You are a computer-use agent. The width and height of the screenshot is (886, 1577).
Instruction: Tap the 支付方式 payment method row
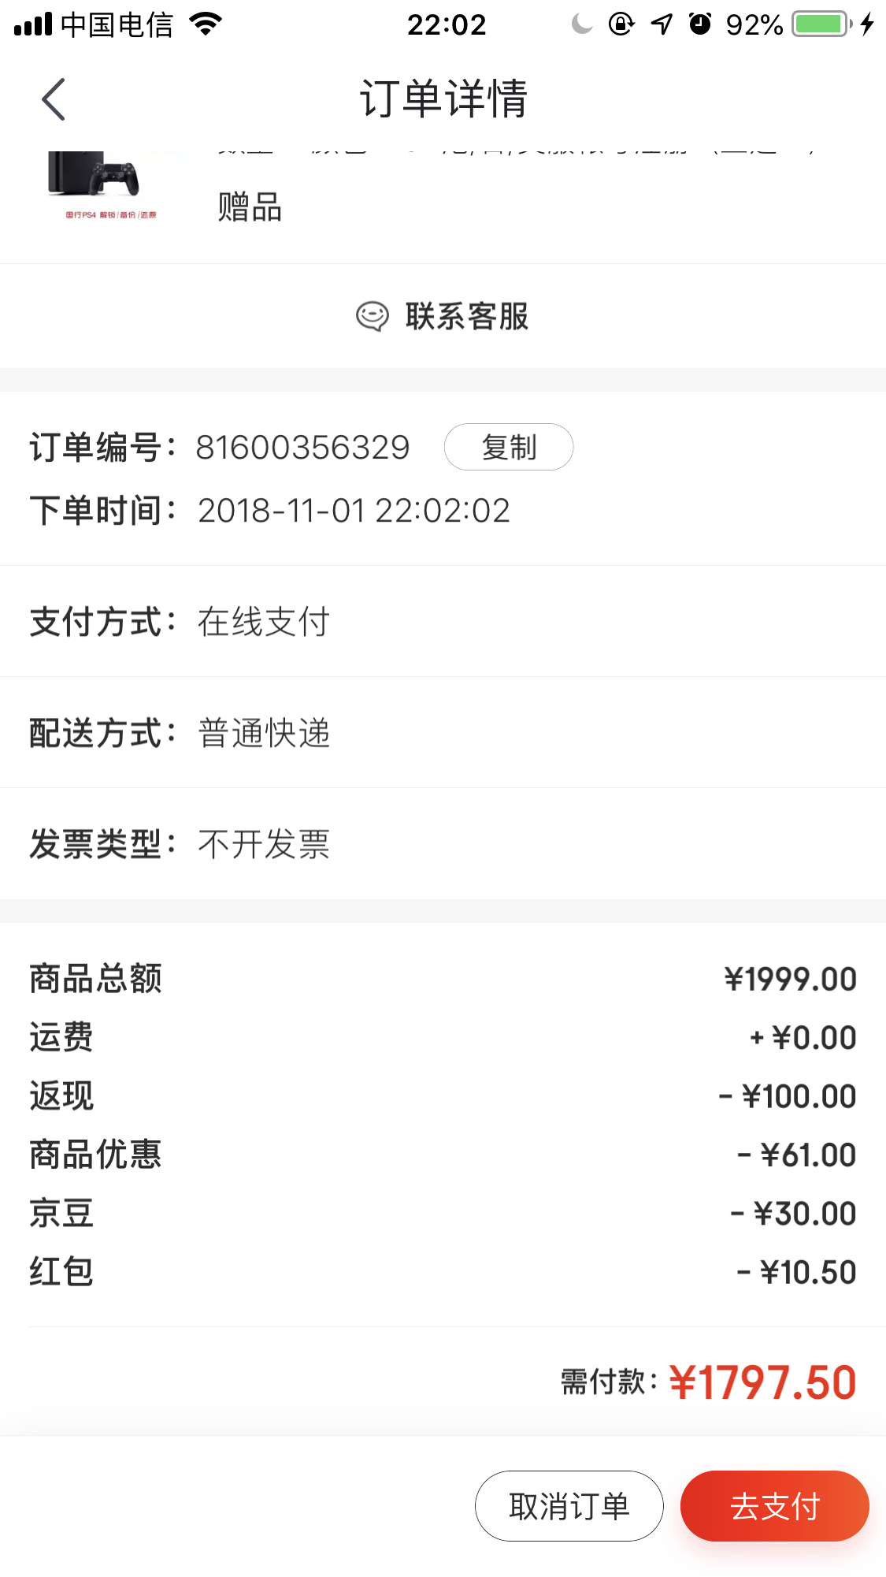(443, 621)
